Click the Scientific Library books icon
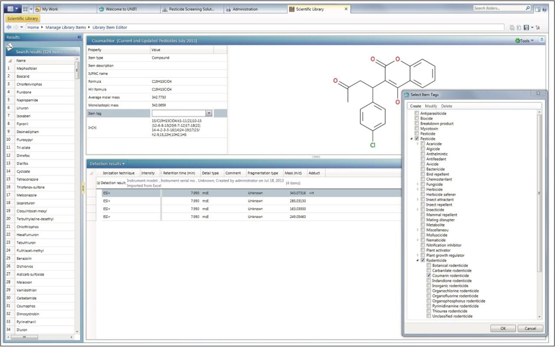555x347 pixels. point(292,9)
